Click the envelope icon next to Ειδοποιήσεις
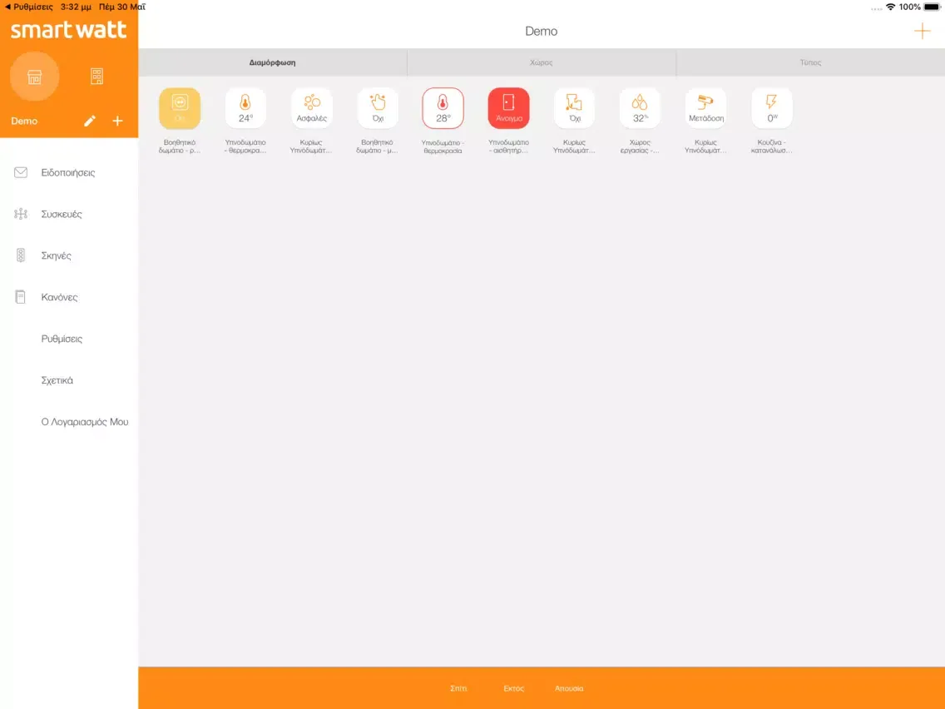 21,172
